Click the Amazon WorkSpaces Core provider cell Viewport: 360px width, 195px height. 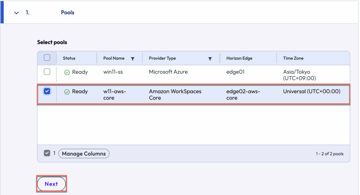tap(175, 94)
